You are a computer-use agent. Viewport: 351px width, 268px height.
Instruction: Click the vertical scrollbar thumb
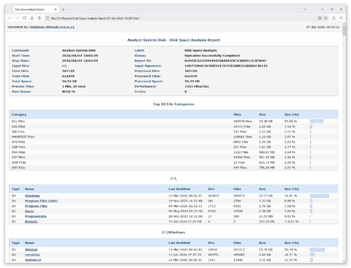(x=344, y=30)
